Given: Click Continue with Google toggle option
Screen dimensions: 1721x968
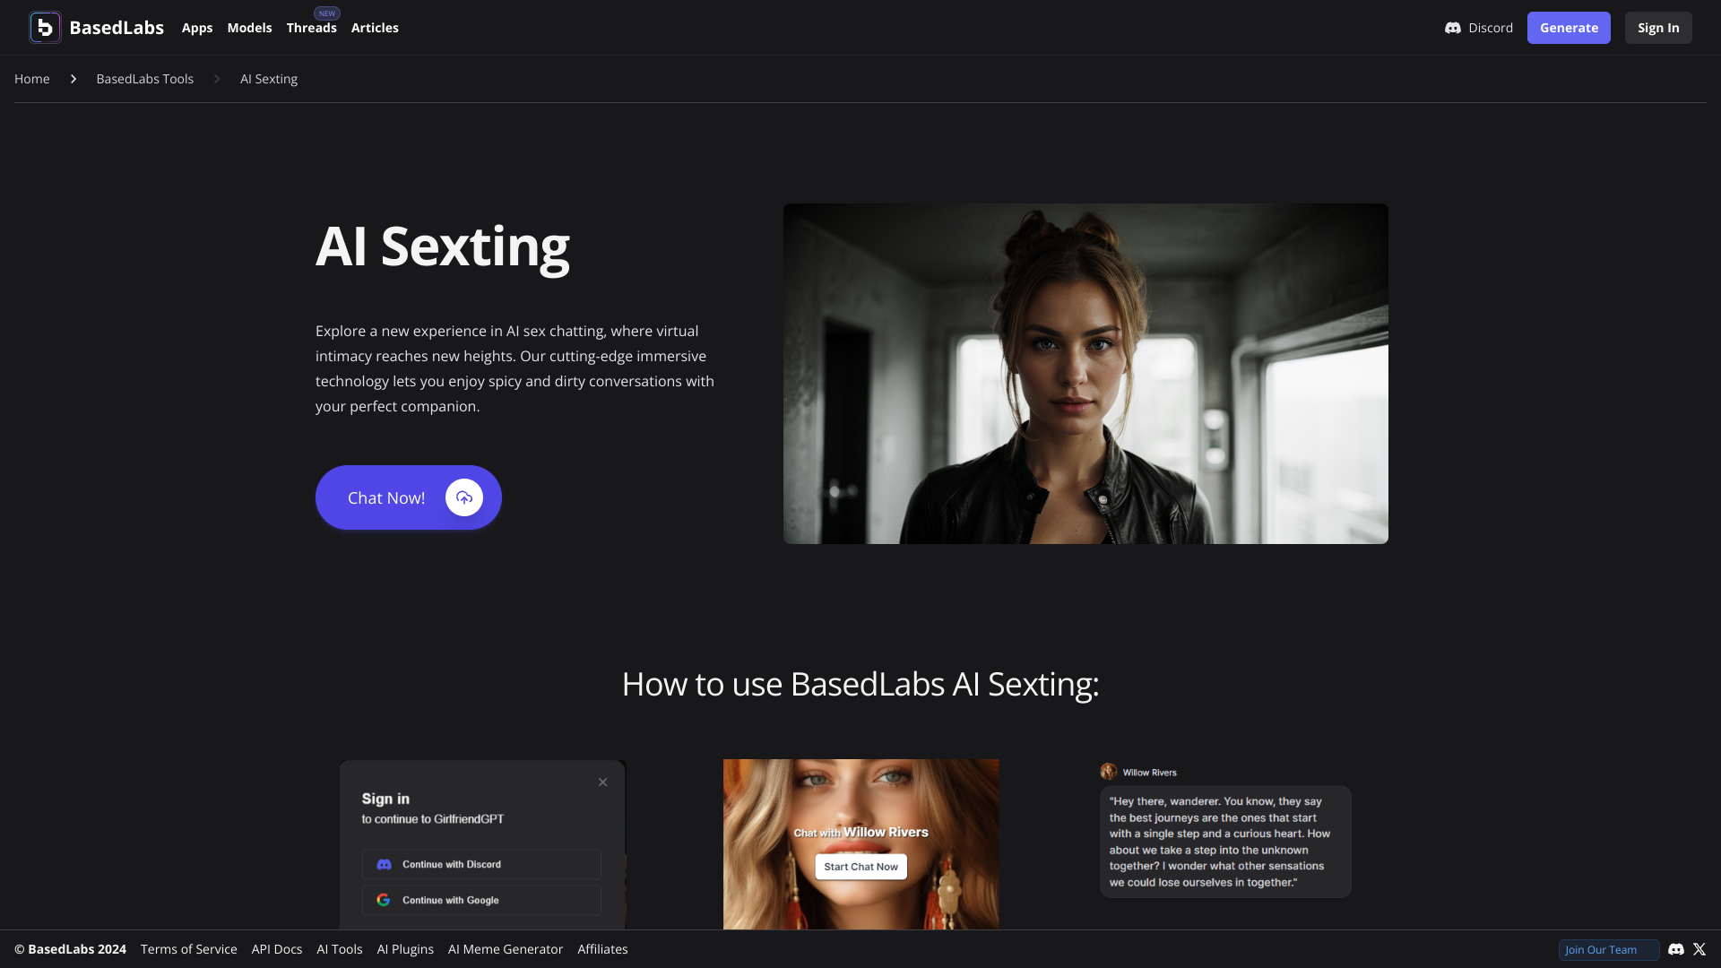Looking at the screenshot, I should pyautogui.click(x=481, y=900).
